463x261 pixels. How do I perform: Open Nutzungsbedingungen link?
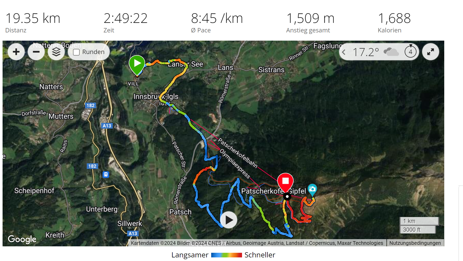pyautogui.click(x=415, y=243)
